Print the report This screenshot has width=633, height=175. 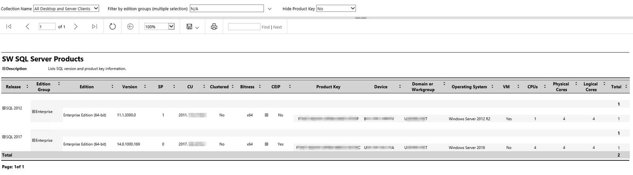coord(214,27)
